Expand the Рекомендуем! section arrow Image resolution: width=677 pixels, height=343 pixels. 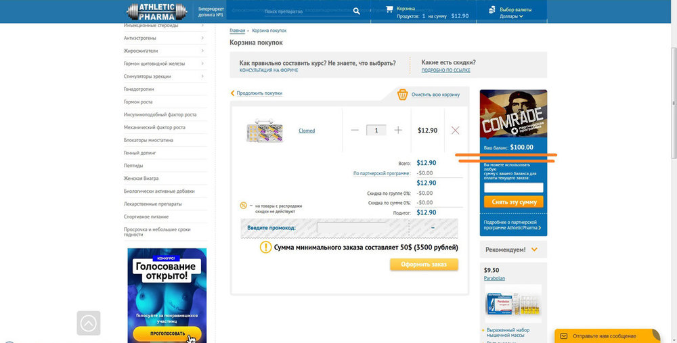[x=534, y=250]
